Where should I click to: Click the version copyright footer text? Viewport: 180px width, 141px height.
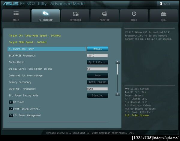pyautogui.click(x=90, y=133)
